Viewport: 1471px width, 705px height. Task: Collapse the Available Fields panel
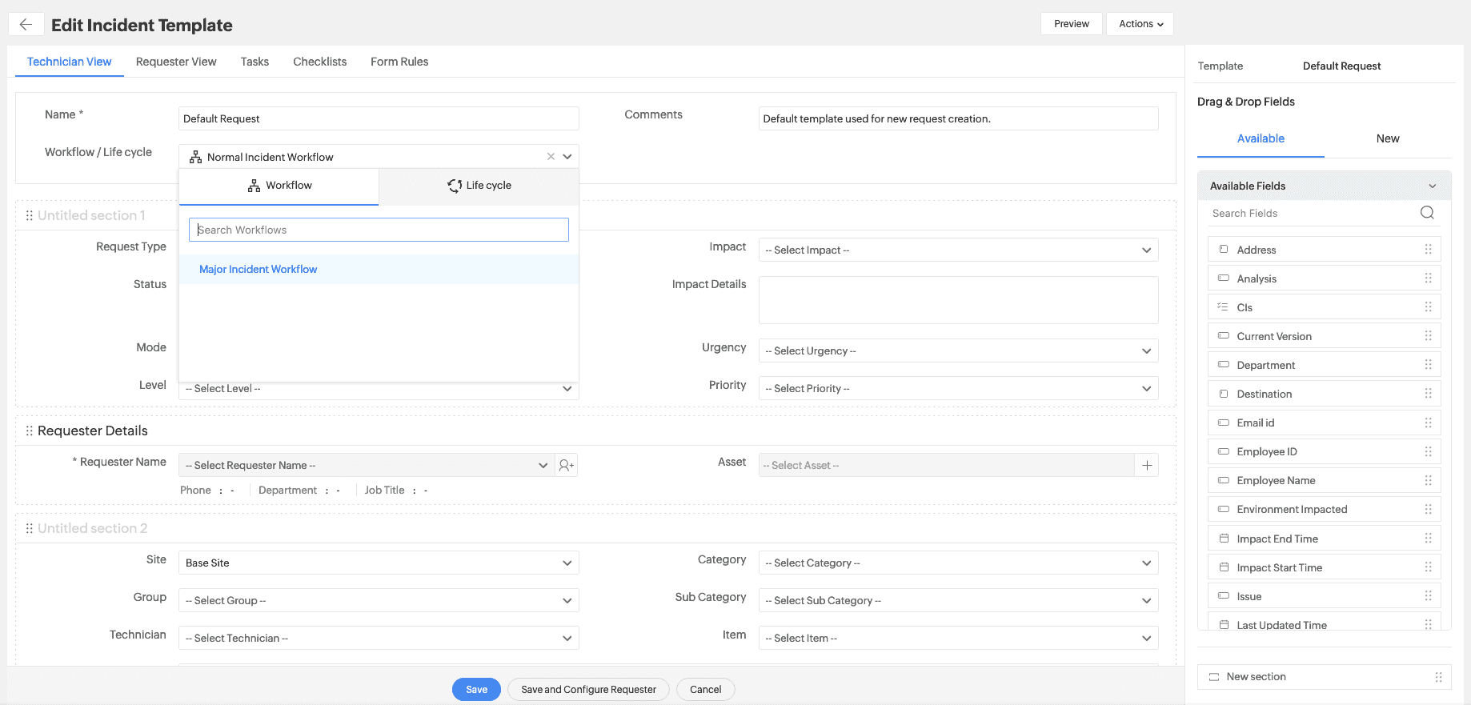tap(1432, 186)
